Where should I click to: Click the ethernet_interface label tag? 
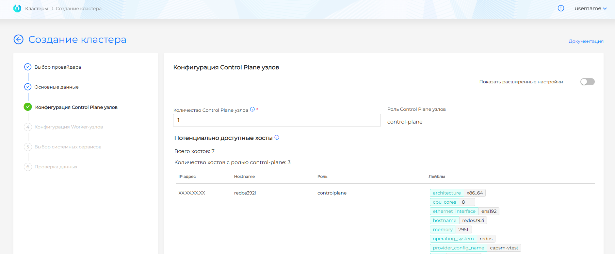click(x=454, y=211)
